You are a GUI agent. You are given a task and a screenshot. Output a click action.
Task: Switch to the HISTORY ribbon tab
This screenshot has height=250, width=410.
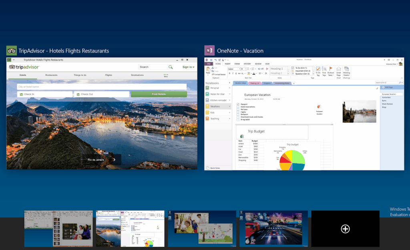247,64
